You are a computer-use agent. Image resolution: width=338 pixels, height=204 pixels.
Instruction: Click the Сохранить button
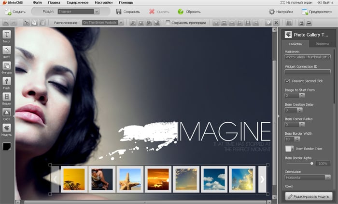(x=128, y=12)
